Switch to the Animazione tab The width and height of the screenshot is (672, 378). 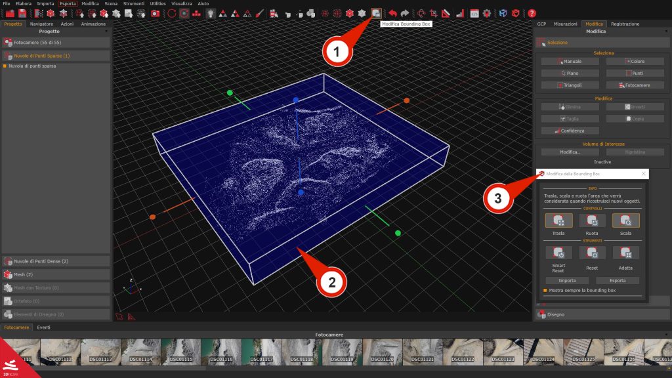pos(93,24)
